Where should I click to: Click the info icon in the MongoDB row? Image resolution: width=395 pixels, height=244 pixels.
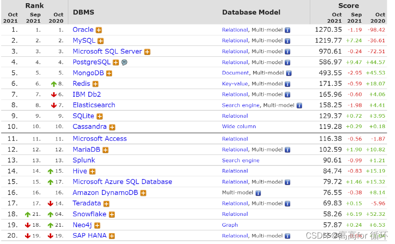pyautogui.click(x=289, y=73)
